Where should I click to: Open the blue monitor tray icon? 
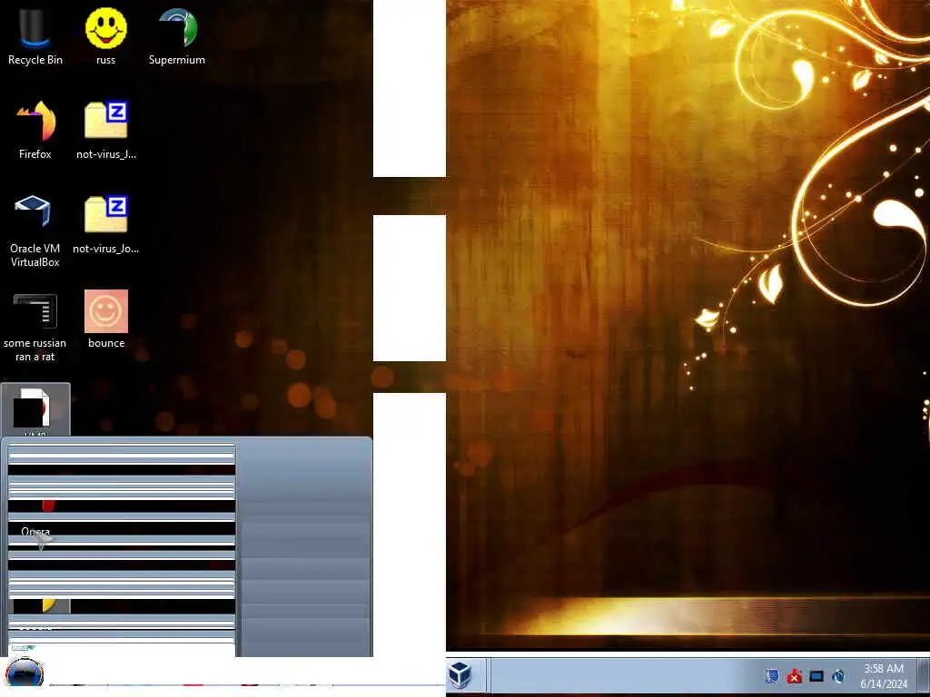point(816,675)
